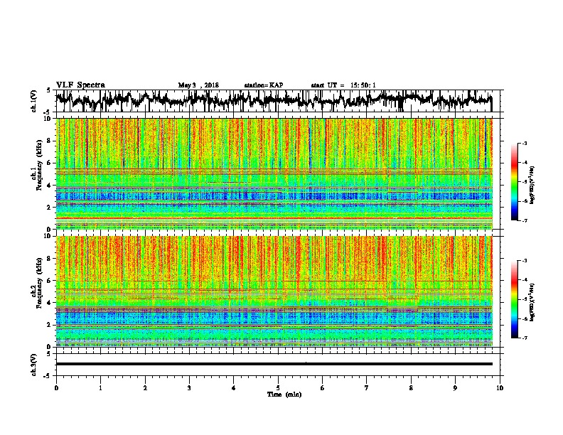Click time axis tick label '9'
563x435 pixels.
[455, 388]
